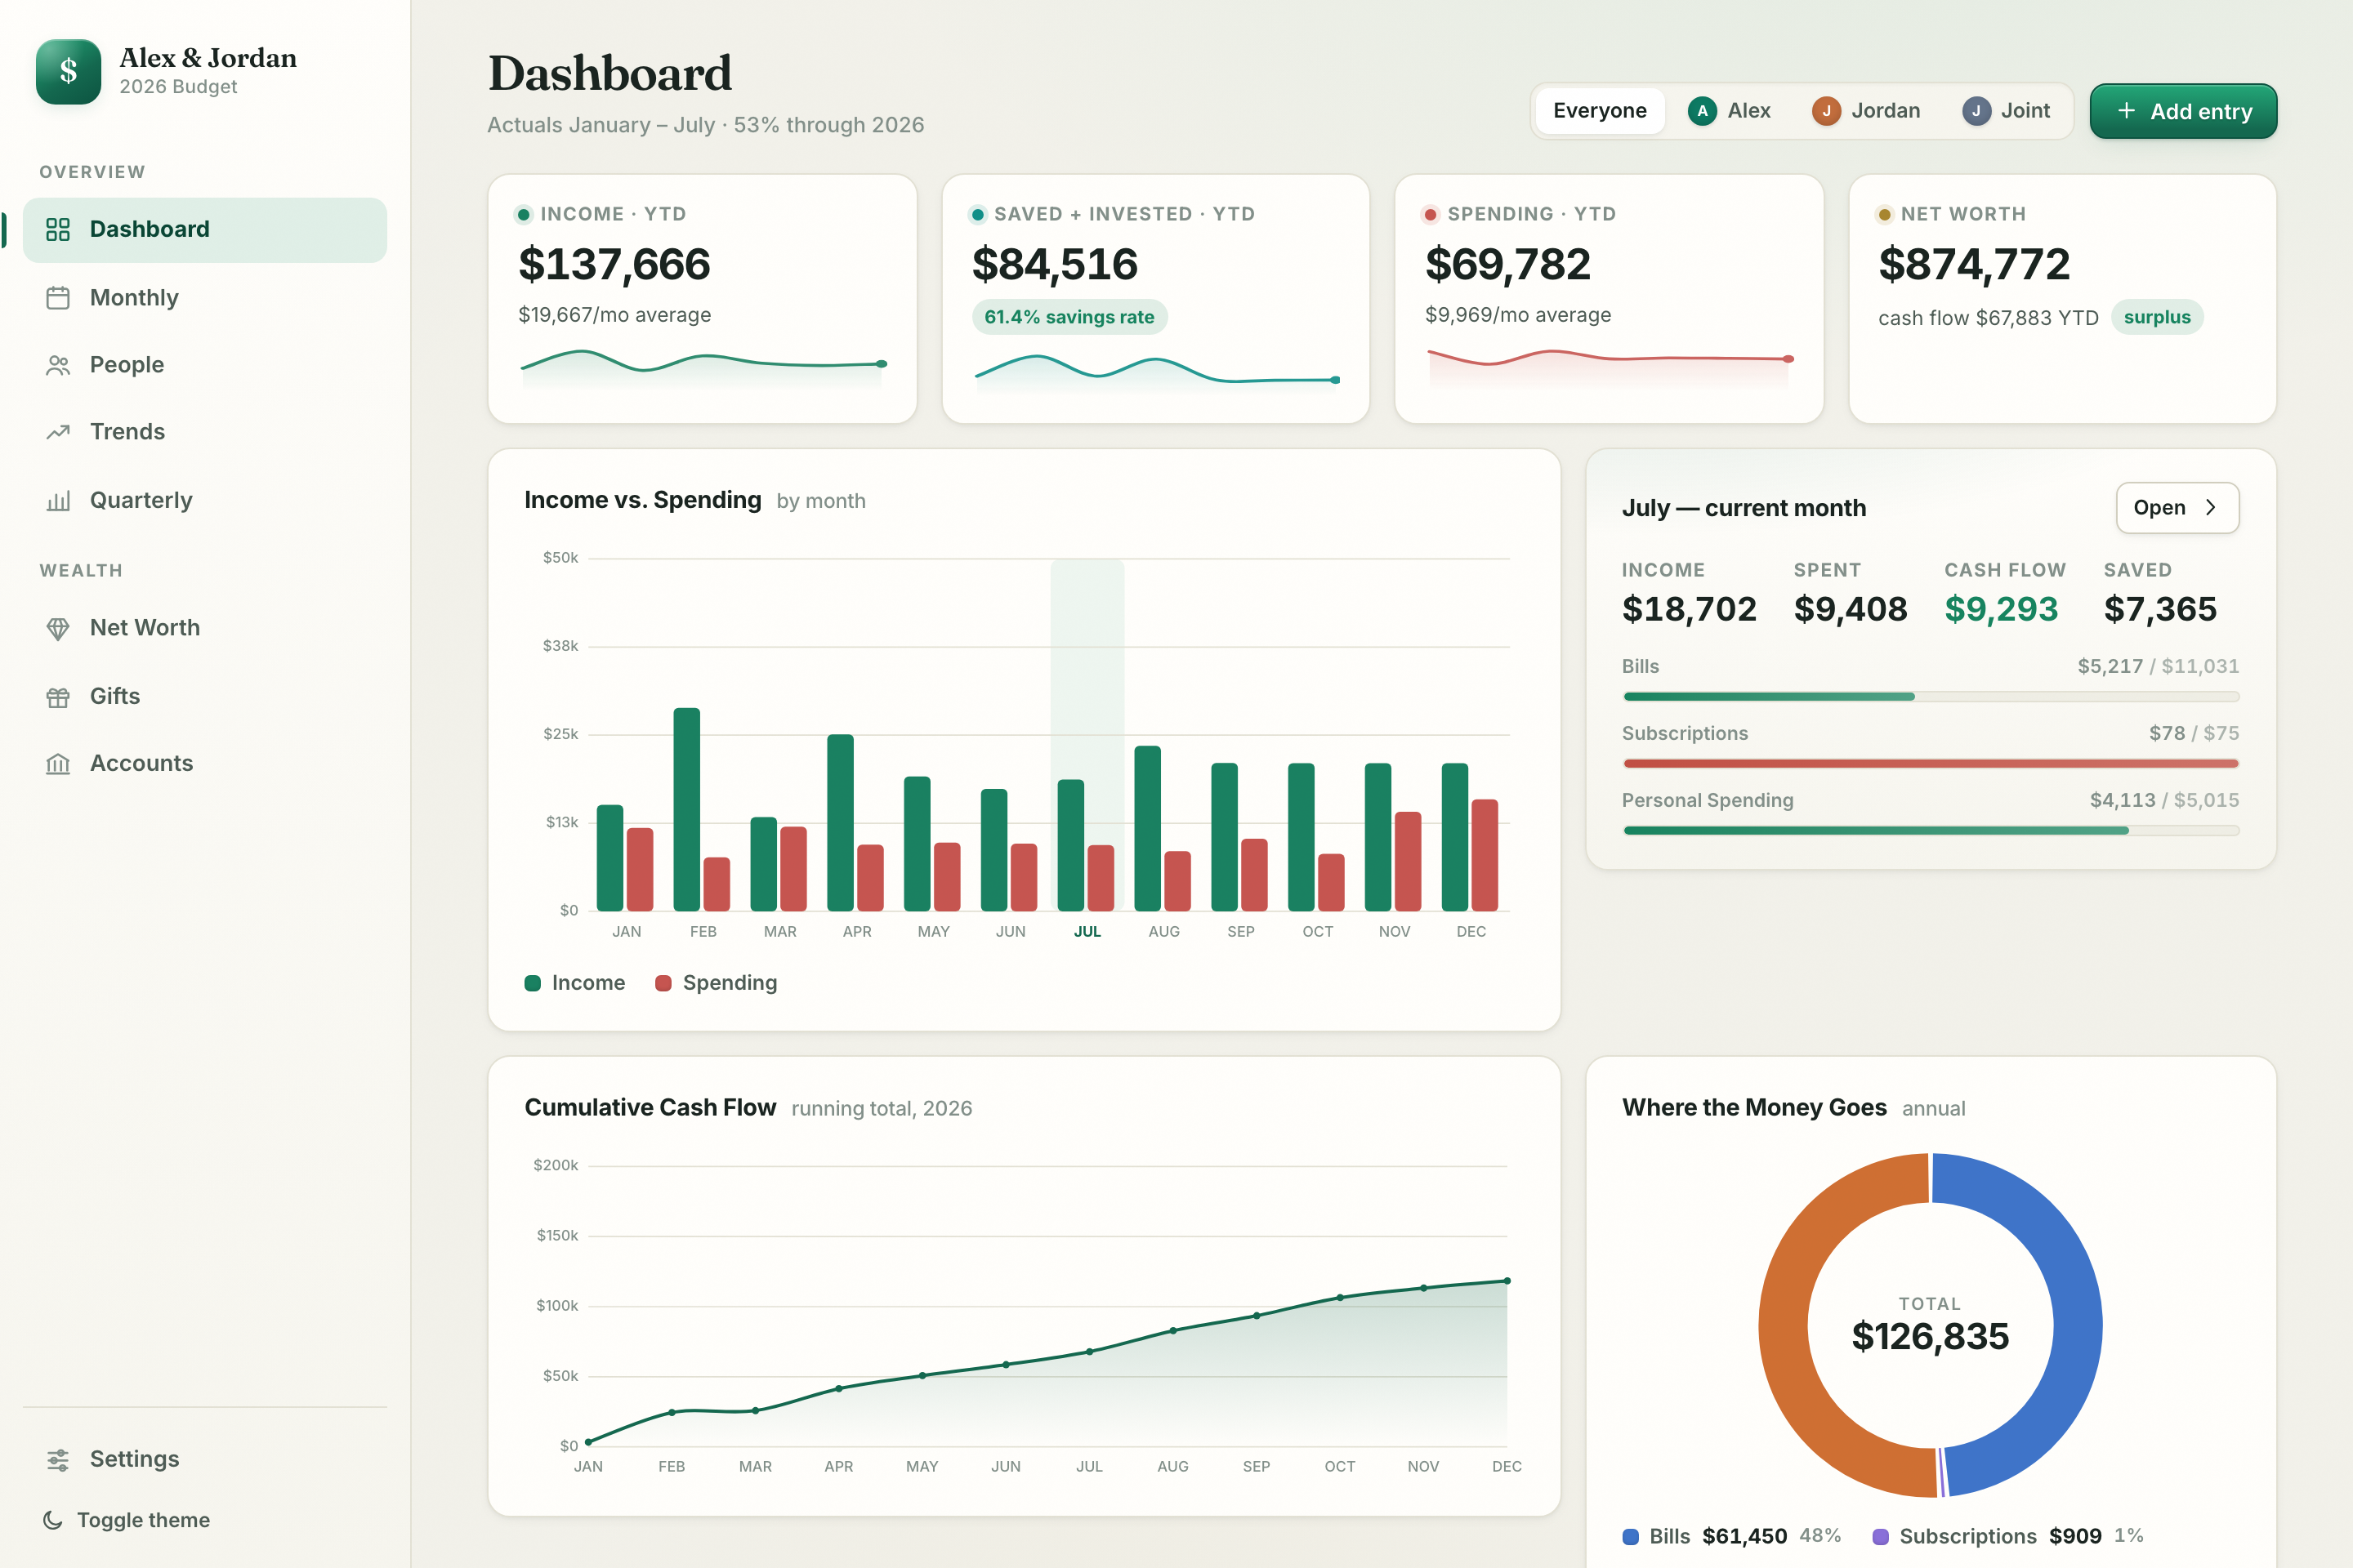Click the Joint gray avatar badge
The image size is (2353, 1568).
[x=1976, y=111]
